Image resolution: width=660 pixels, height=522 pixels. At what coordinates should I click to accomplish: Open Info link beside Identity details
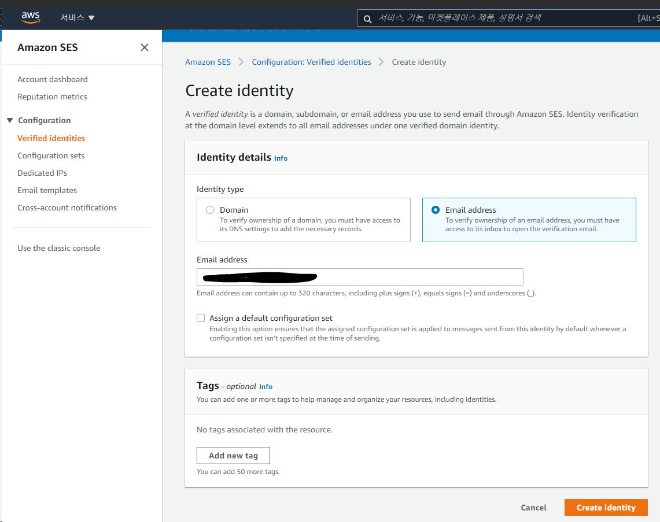(281, 158)
